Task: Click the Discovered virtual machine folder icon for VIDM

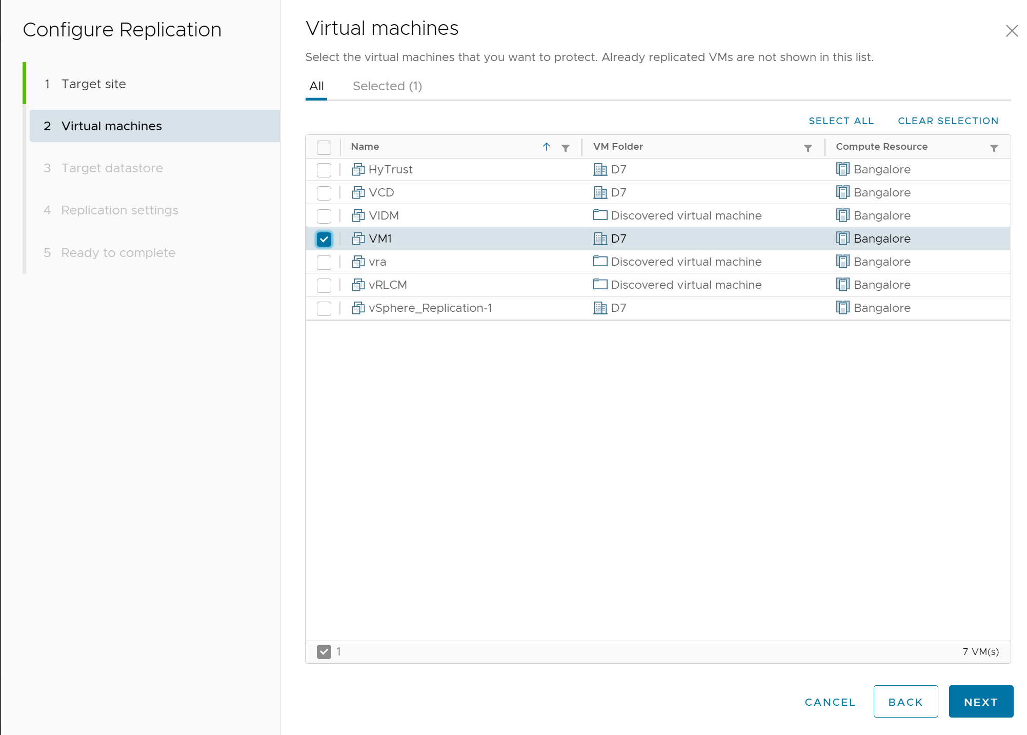Action: pos(599,215)
